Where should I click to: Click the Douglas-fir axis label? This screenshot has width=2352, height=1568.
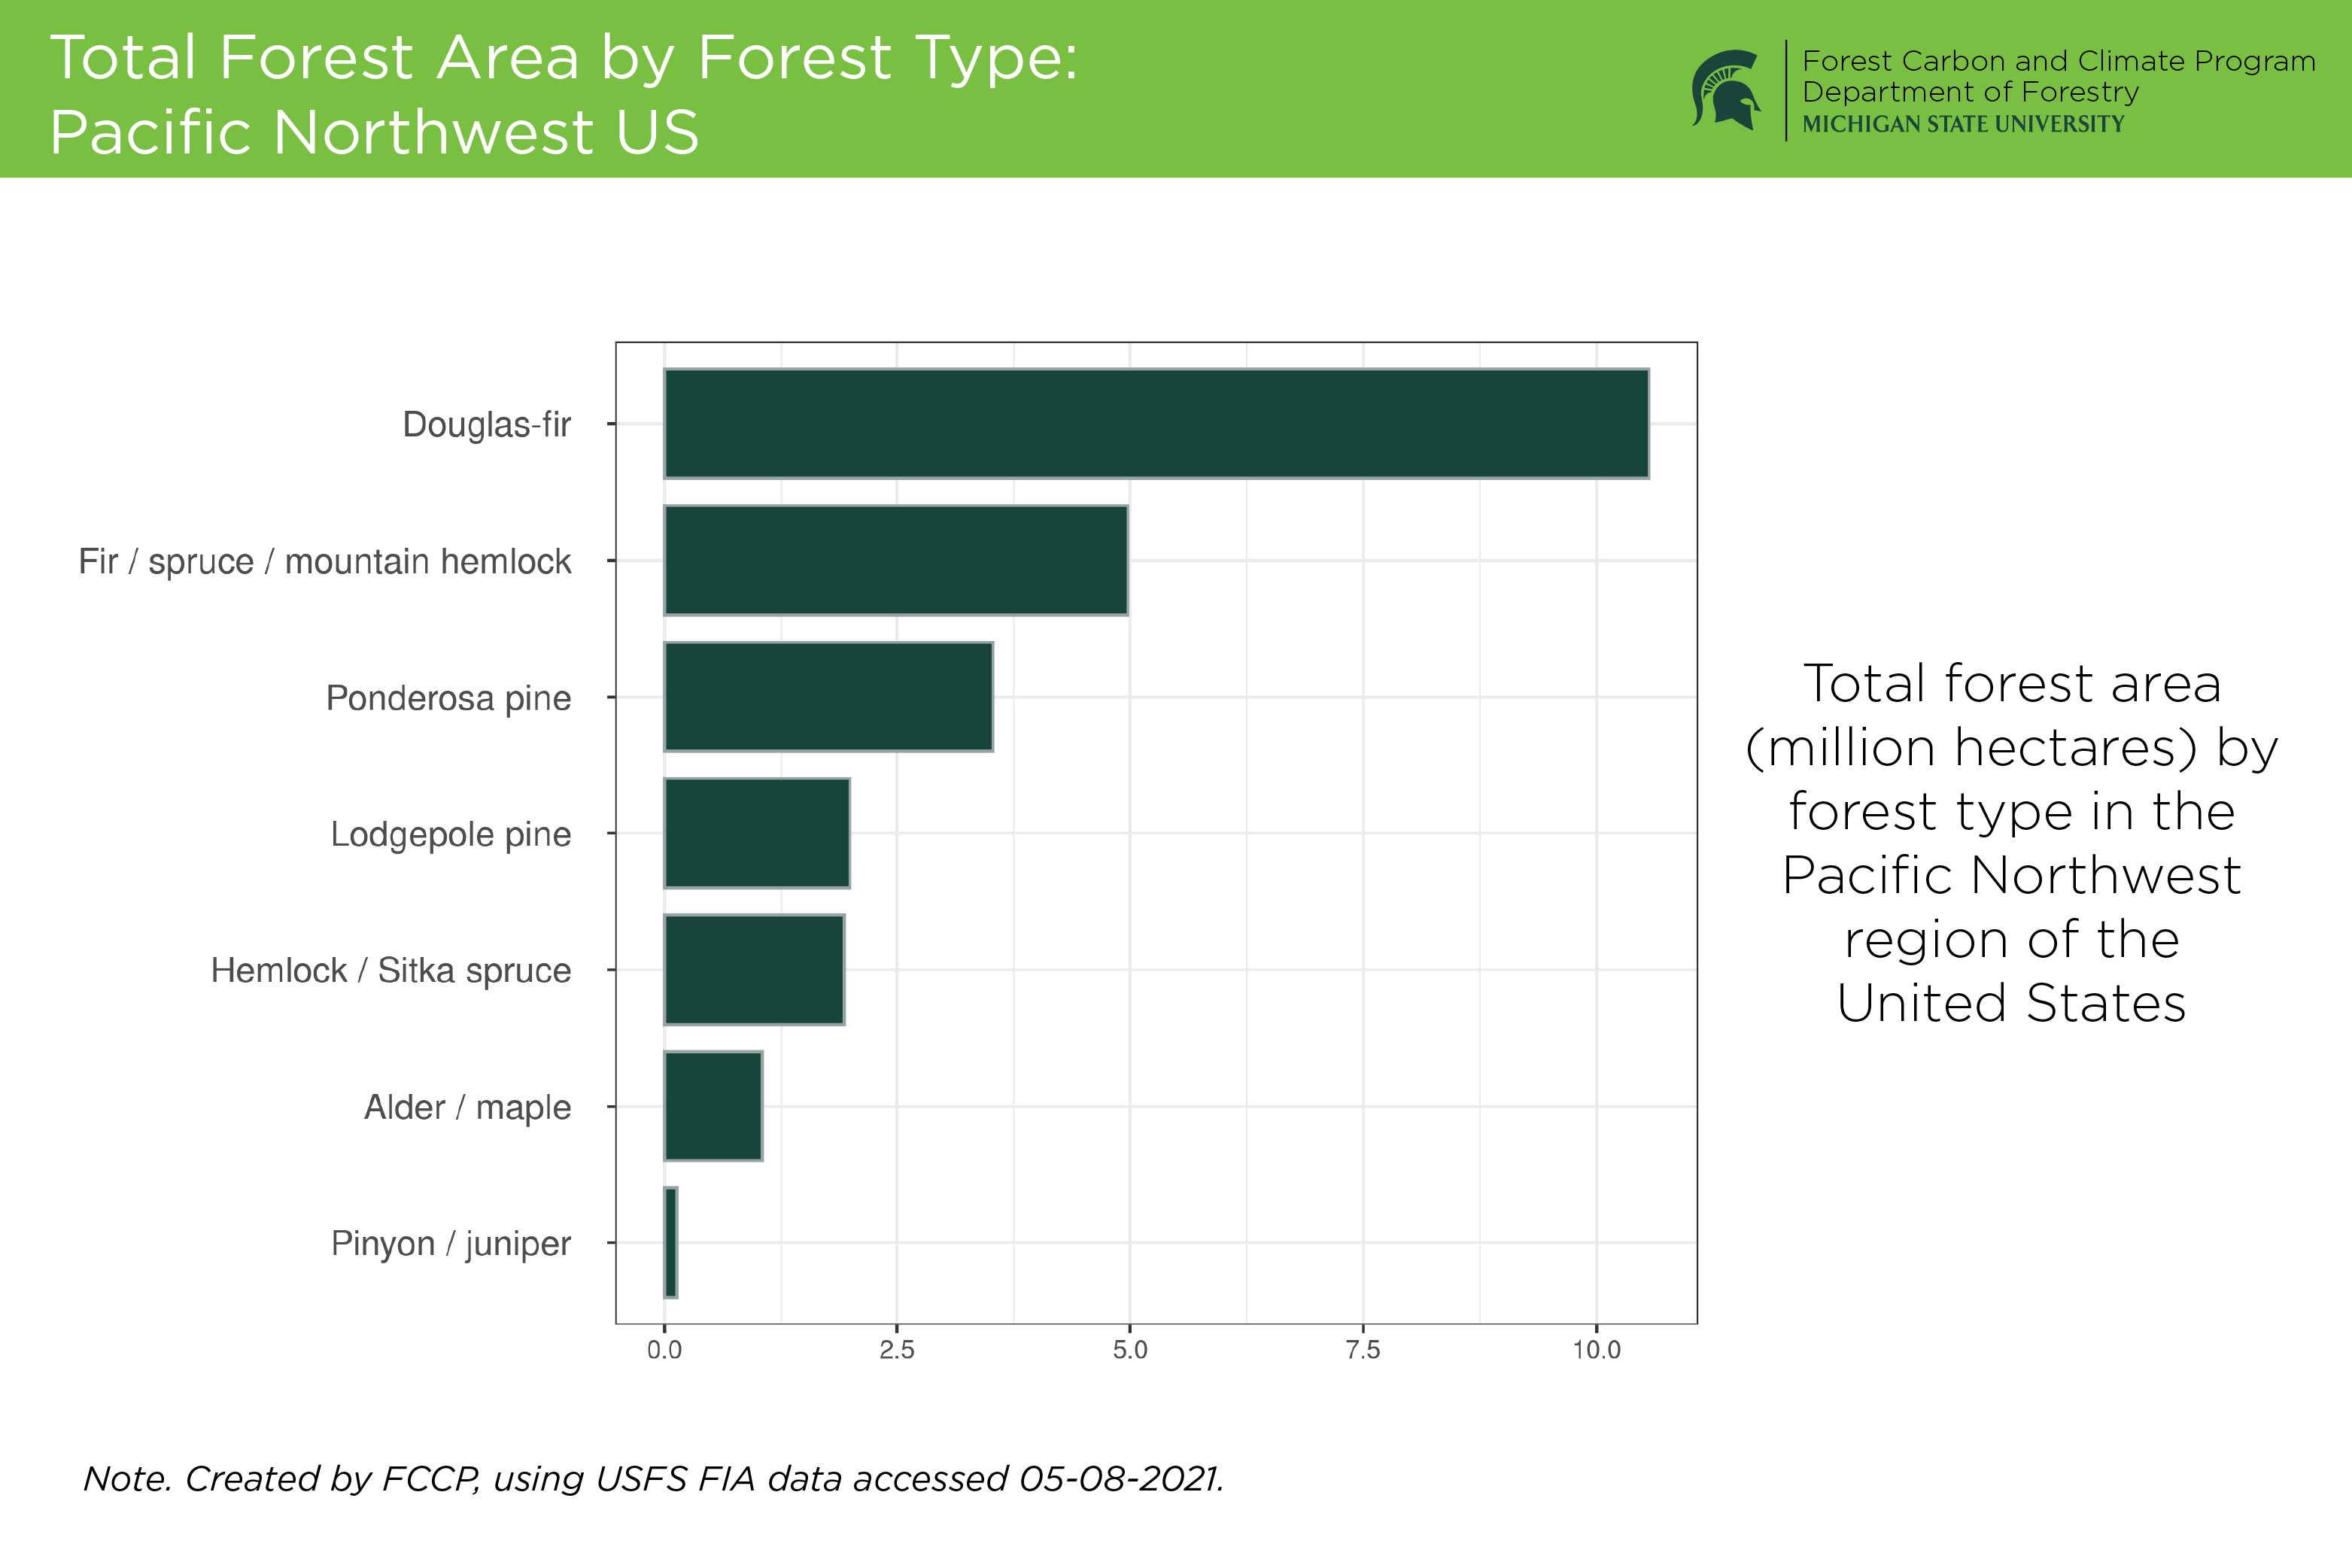point(487,425)
